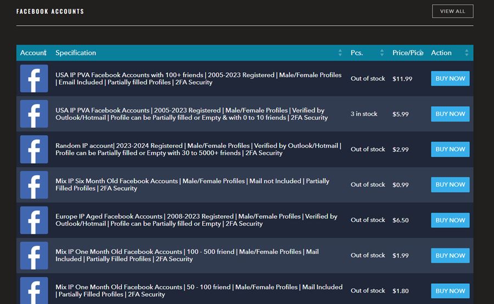
Task: Click the 'FACEBOOK ACCOUNTS' section heading
Action: (x=50, y=12)
